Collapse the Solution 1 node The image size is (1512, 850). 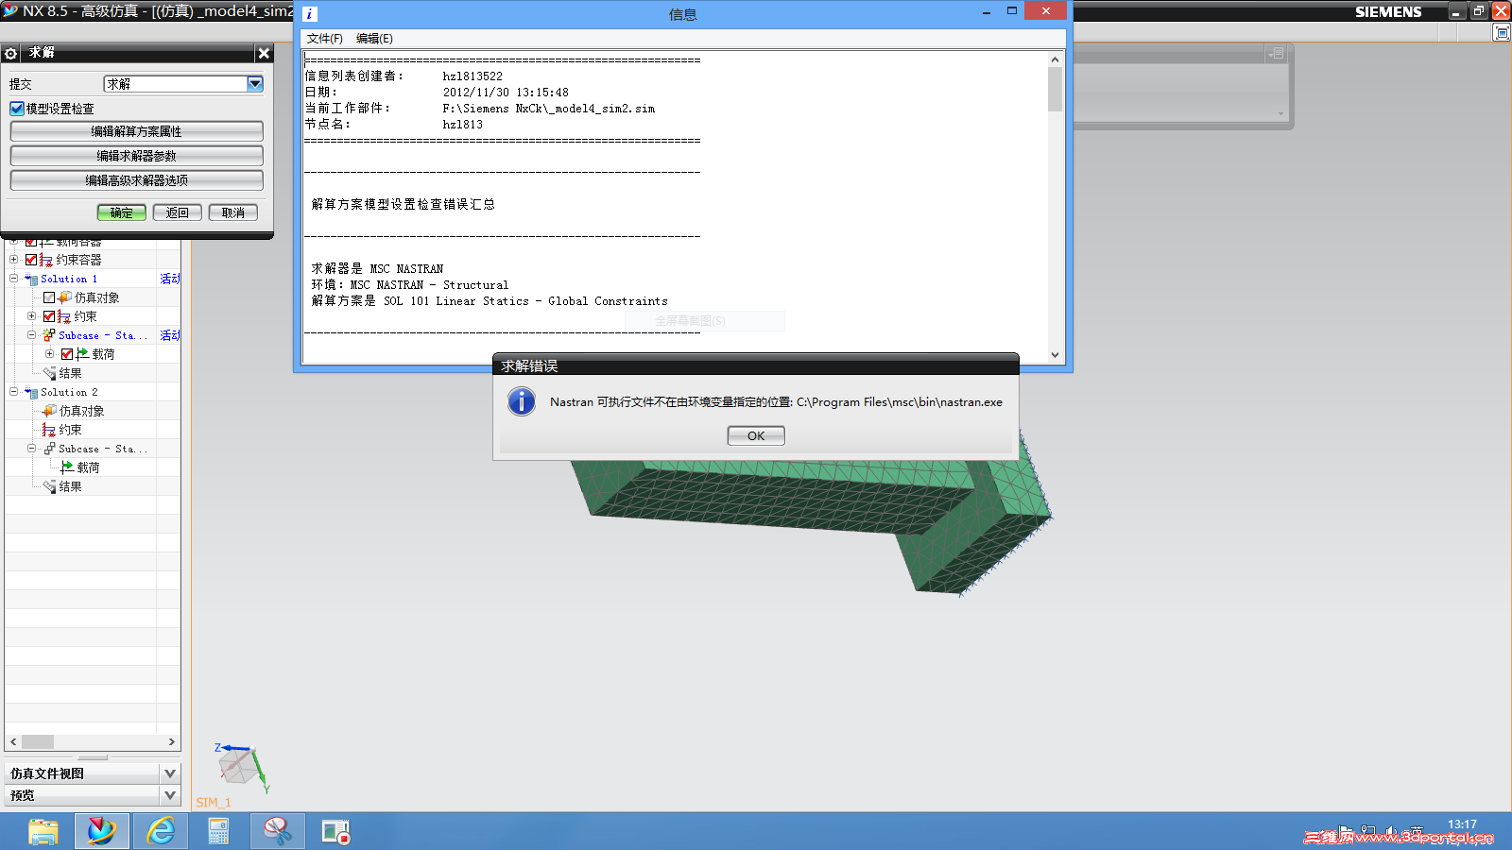(x=14, y=279)
